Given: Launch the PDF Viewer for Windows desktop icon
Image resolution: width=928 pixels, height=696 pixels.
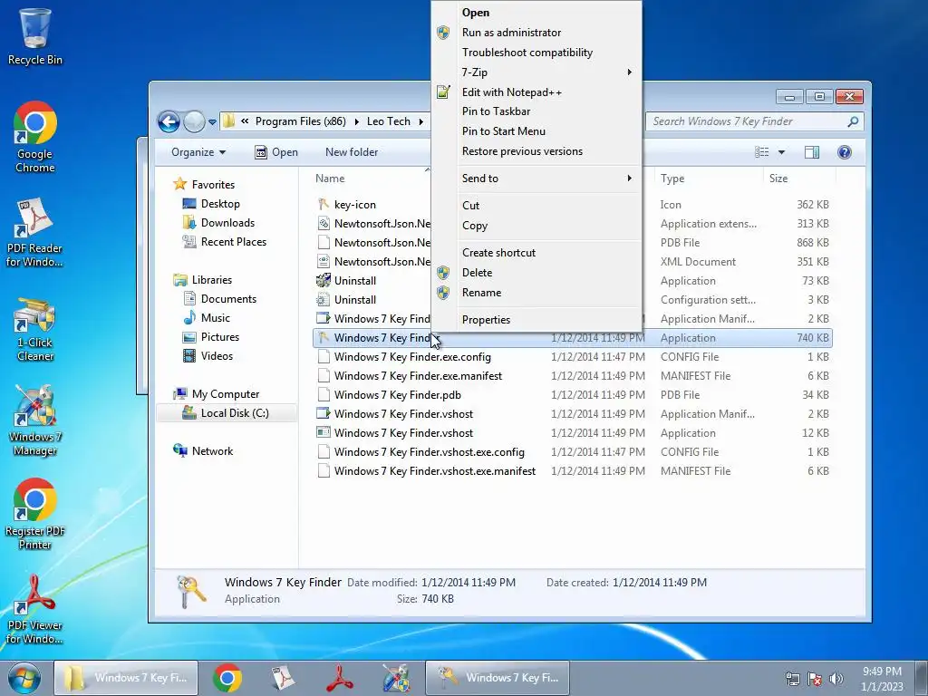Looking at the screenshot, I should click(34, 610).
